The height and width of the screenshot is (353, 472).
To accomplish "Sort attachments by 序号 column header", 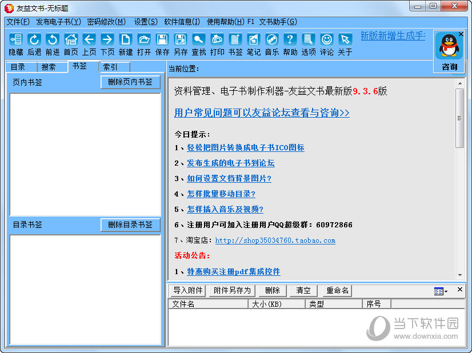I will pos(377,304).
